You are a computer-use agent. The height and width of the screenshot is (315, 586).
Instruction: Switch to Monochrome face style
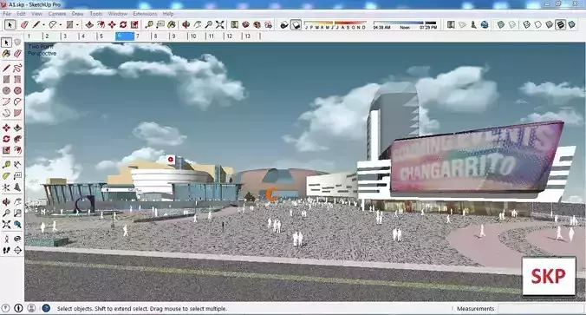pos(572,24)
